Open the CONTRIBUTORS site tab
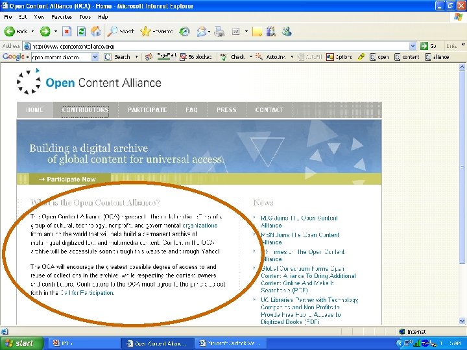The width and height of the screenshot is (467, 350). click(85, 110)
